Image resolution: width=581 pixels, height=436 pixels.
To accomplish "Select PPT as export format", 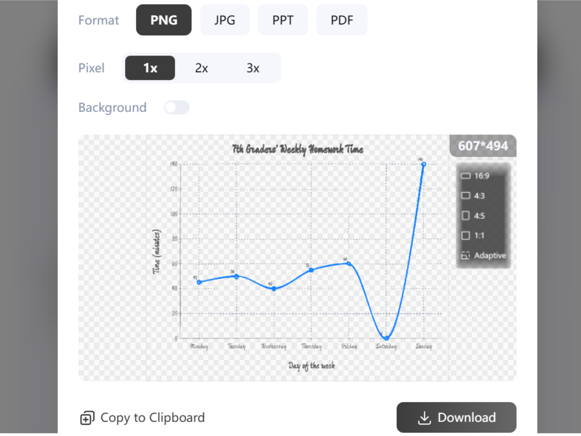I will [283, 20].
